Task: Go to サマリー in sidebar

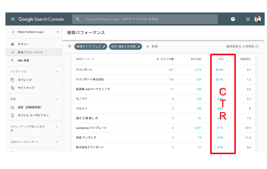Action: click(23, 44)
